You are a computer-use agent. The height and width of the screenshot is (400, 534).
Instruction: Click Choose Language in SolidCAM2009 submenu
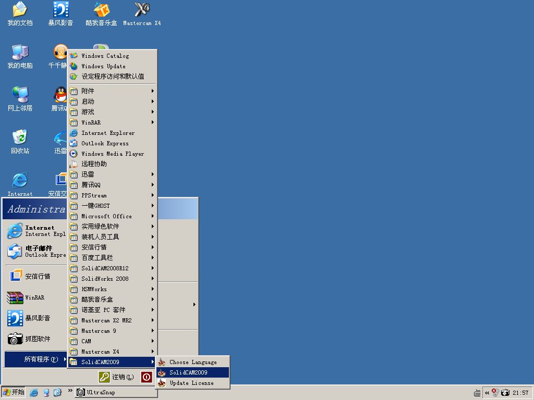193,362
